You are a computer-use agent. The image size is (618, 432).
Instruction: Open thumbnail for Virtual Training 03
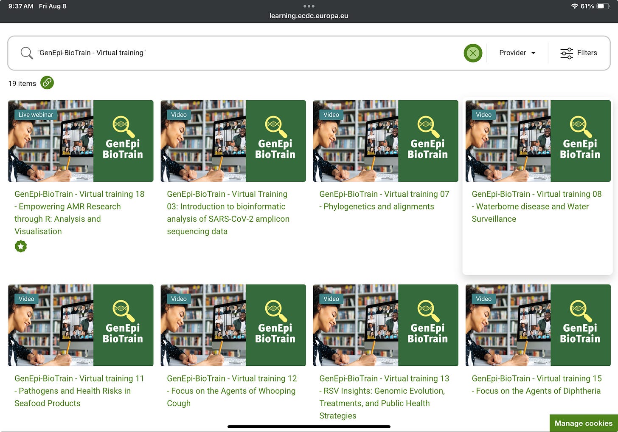(x=233, y=141)
